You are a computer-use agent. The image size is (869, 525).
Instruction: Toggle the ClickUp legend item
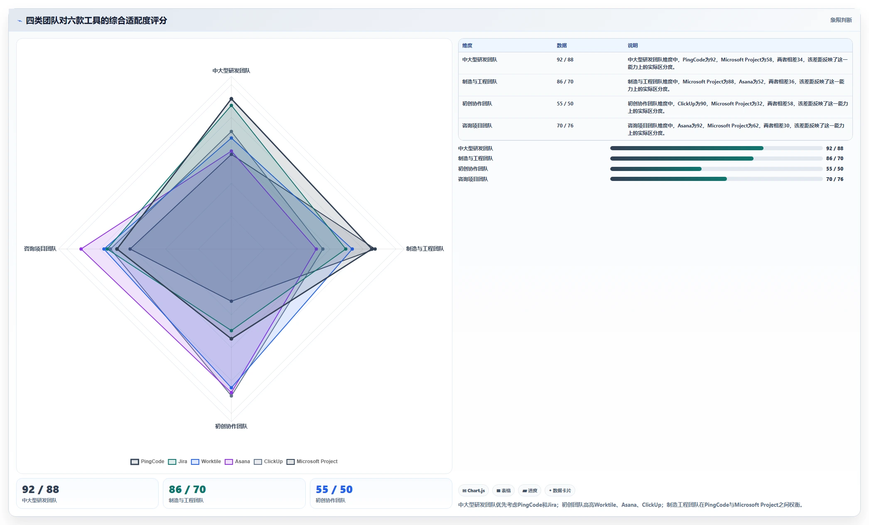click(268, 462)
